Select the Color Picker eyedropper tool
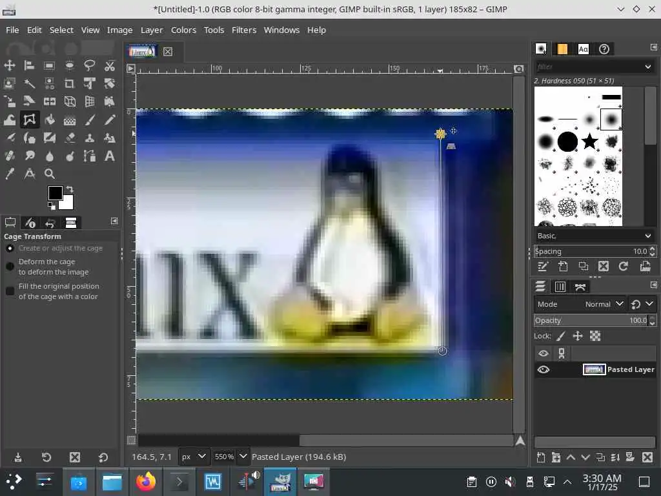 (x=9, y=174)
